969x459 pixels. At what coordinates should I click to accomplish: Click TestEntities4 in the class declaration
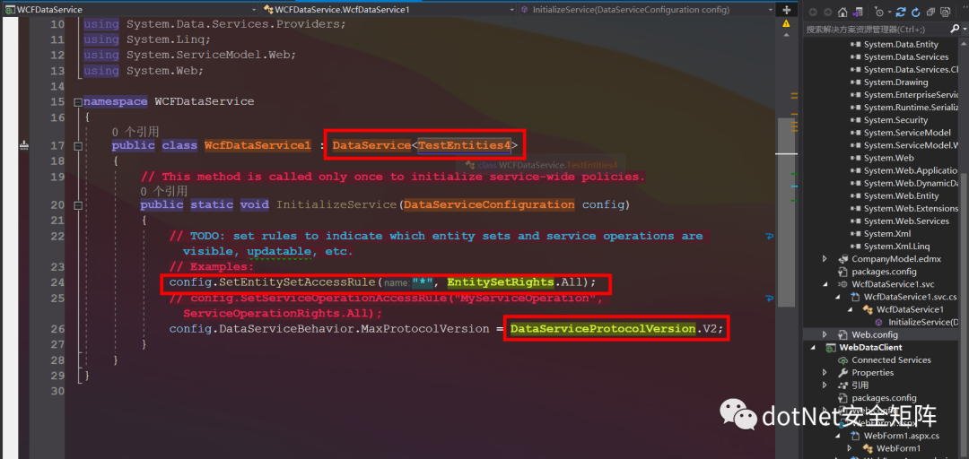point(464,146)
